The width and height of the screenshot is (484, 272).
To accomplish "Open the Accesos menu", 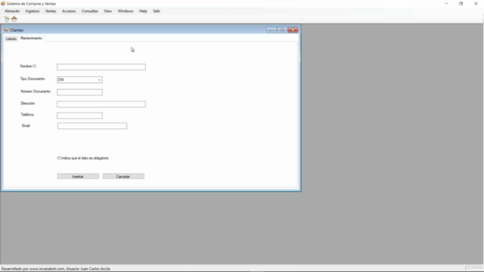I will (x=69, y=11).
